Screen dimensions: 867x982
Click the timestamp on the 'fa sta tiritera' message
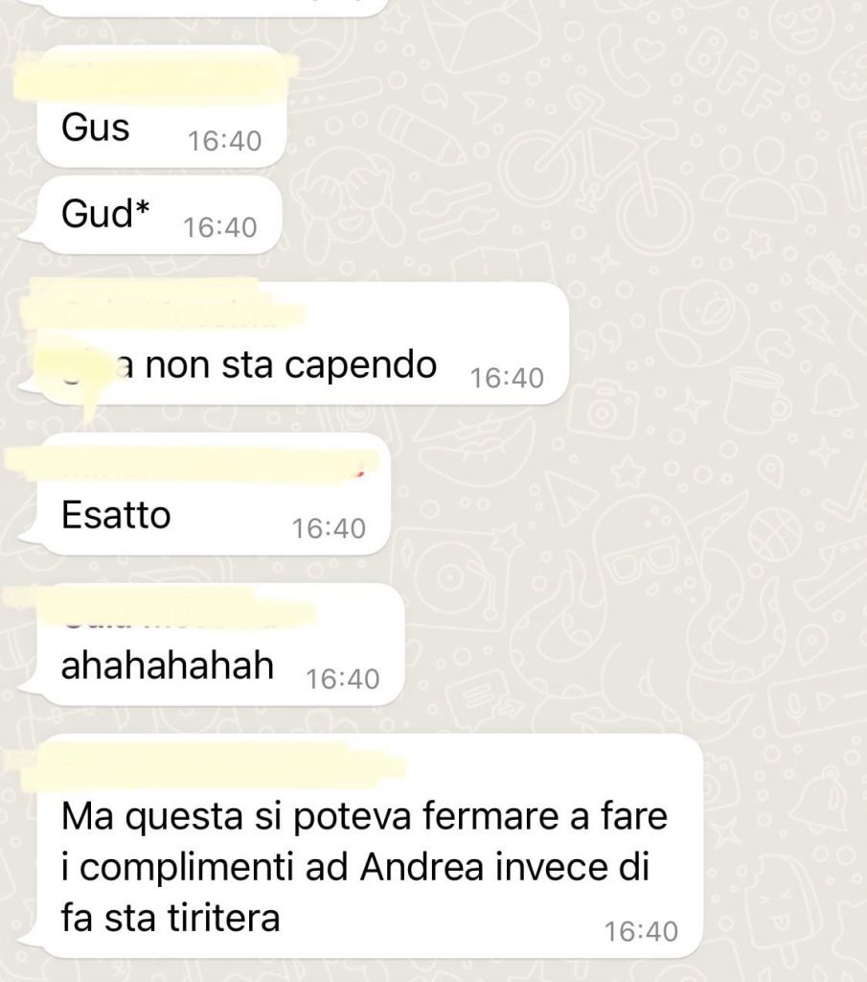(x=641, y=932)
